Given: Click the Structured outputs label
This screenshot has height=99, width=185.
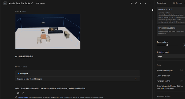Looking at the screenshot, I should coord(165,70).
